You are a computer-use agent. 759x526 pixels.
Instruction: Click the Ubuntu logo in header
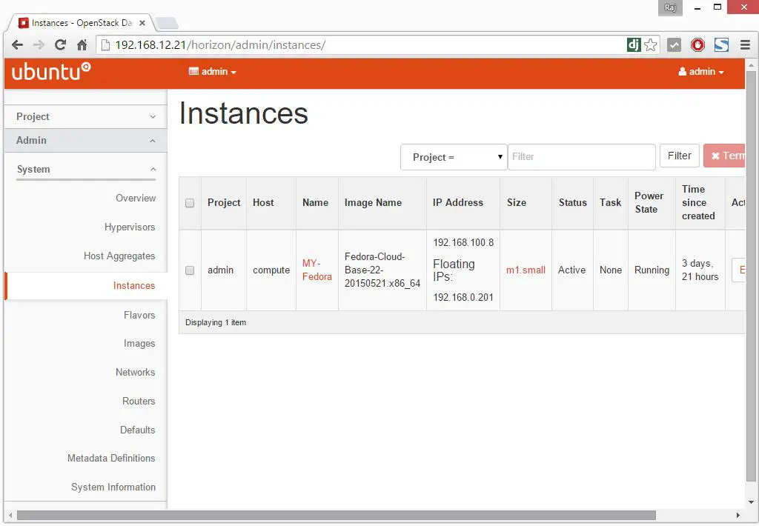tap(51, 72)
